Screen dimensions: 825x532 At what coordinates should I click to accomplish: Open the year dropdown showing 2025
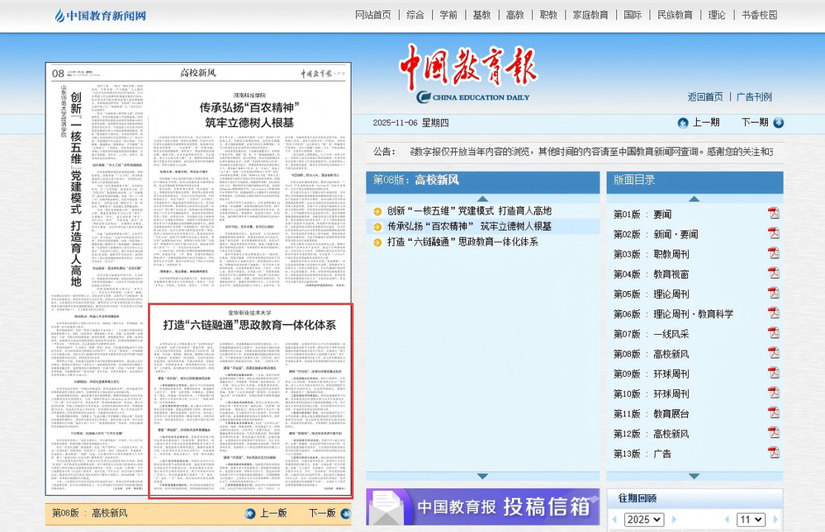[x=644, y=520]
